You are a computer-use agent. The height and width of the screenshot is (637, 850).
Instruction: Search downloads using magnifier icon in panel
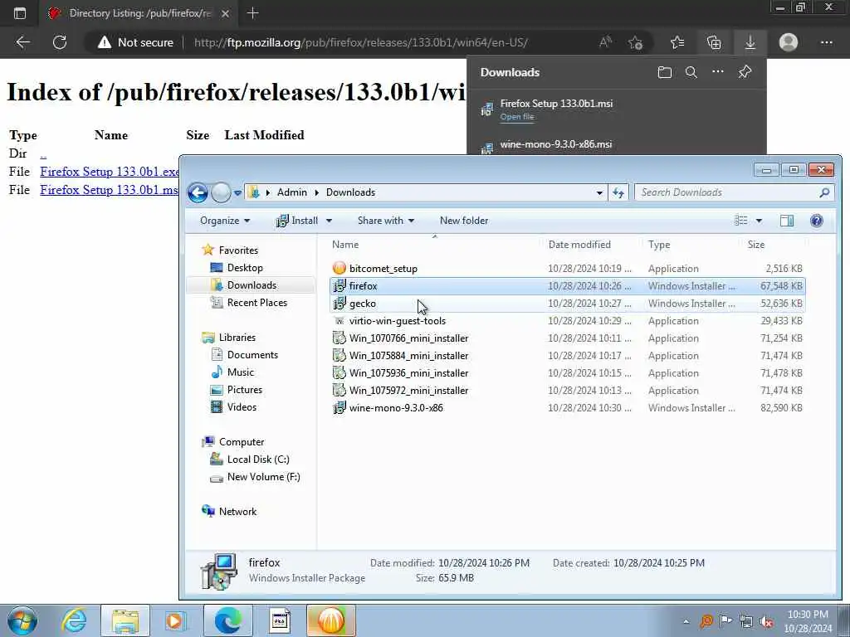coord(691,72)
